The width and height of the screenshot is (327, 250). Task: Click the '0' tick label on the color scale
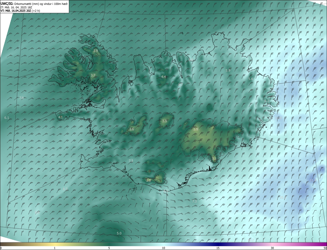tap(1, 248)
